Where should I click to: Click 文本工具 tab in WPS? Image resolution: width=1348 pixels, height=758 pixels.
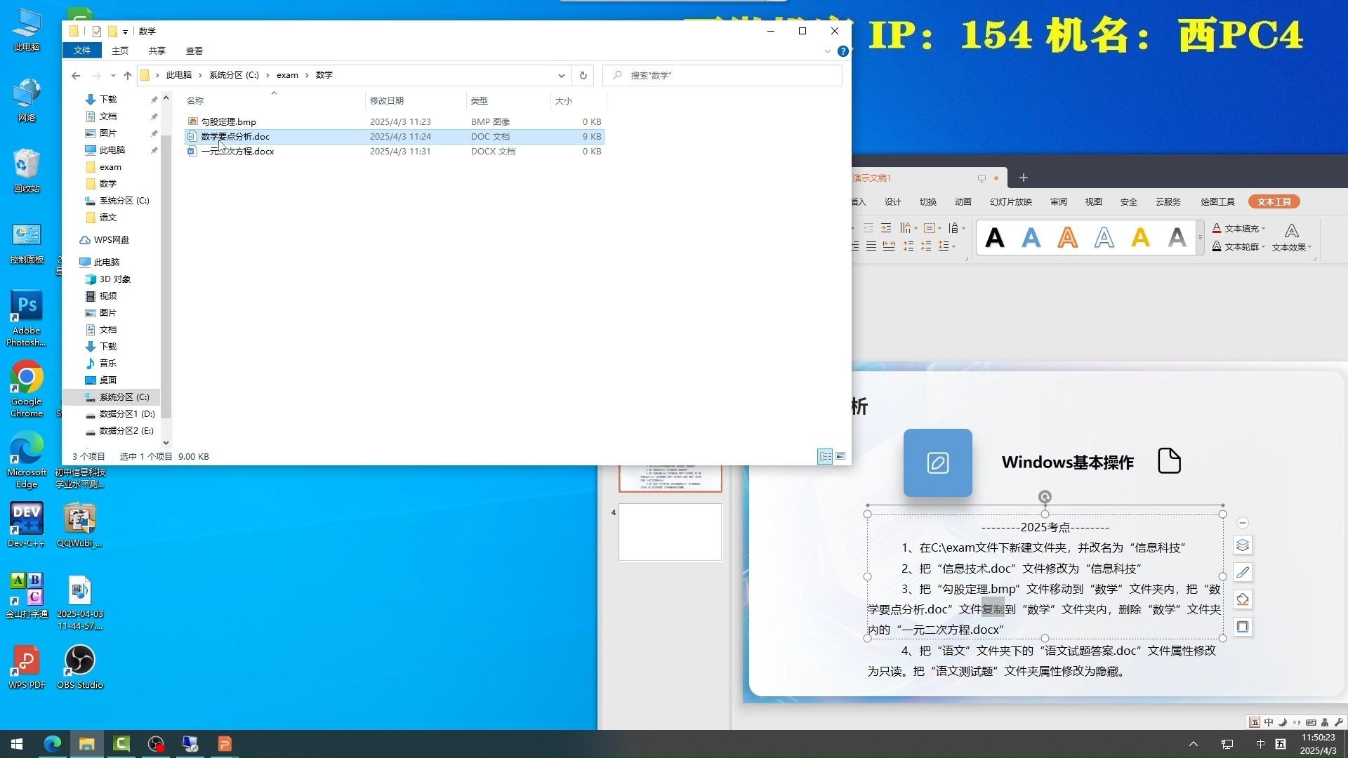click(1274, 202)
